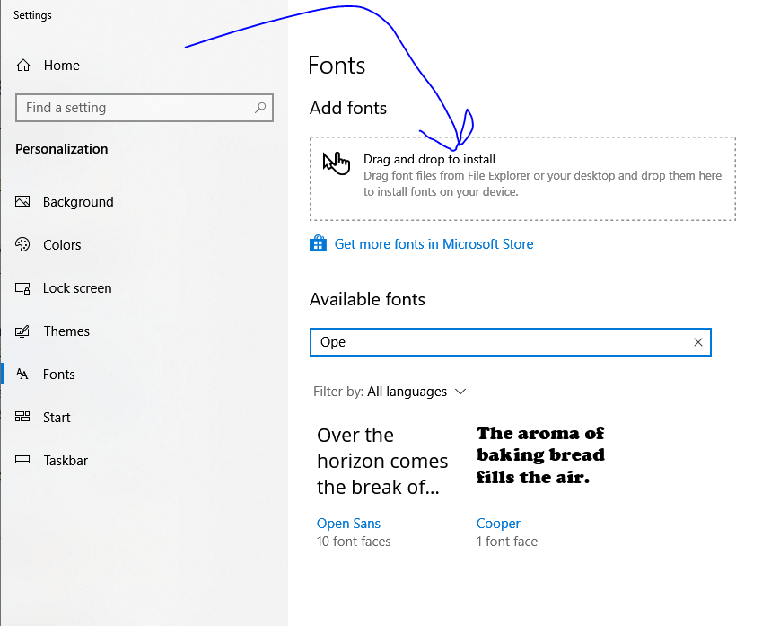Clear the font search with the X
This screenshot has width=762, height=626.
(x=698, y=342)
